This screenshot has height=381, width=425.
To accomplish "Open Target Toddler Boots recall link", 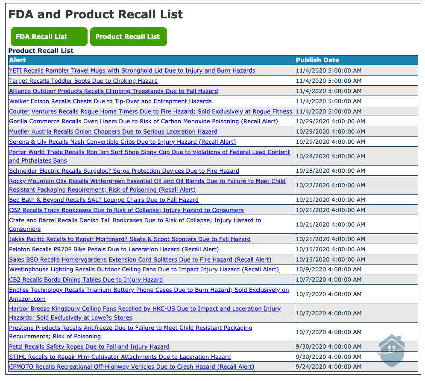I will (x=83, y=81).
